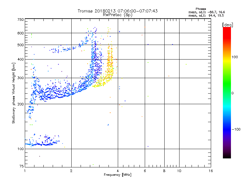Click the y-axis title "Stationary phase Virtual Height [km]"
Screen dimensions: 248x186
14,93
